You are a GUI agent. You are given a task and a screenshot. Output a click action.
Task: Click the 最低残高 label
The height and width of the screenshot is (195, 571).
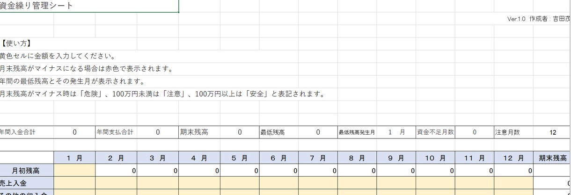click(x=272, y=132)
